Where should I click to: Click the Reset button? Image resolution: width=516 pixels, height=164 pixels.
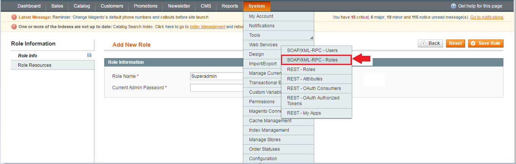click(x=455, y=43)
